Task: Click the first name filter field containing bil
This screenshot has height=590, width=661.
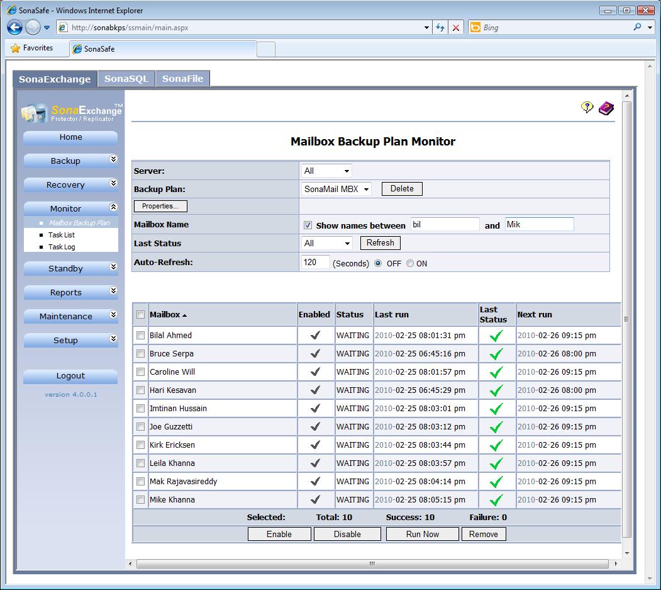Action: 445,224
